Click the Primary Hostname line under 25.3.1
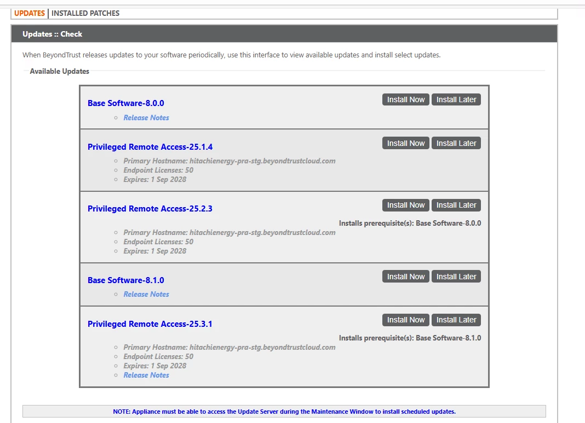 coord(230,347)
